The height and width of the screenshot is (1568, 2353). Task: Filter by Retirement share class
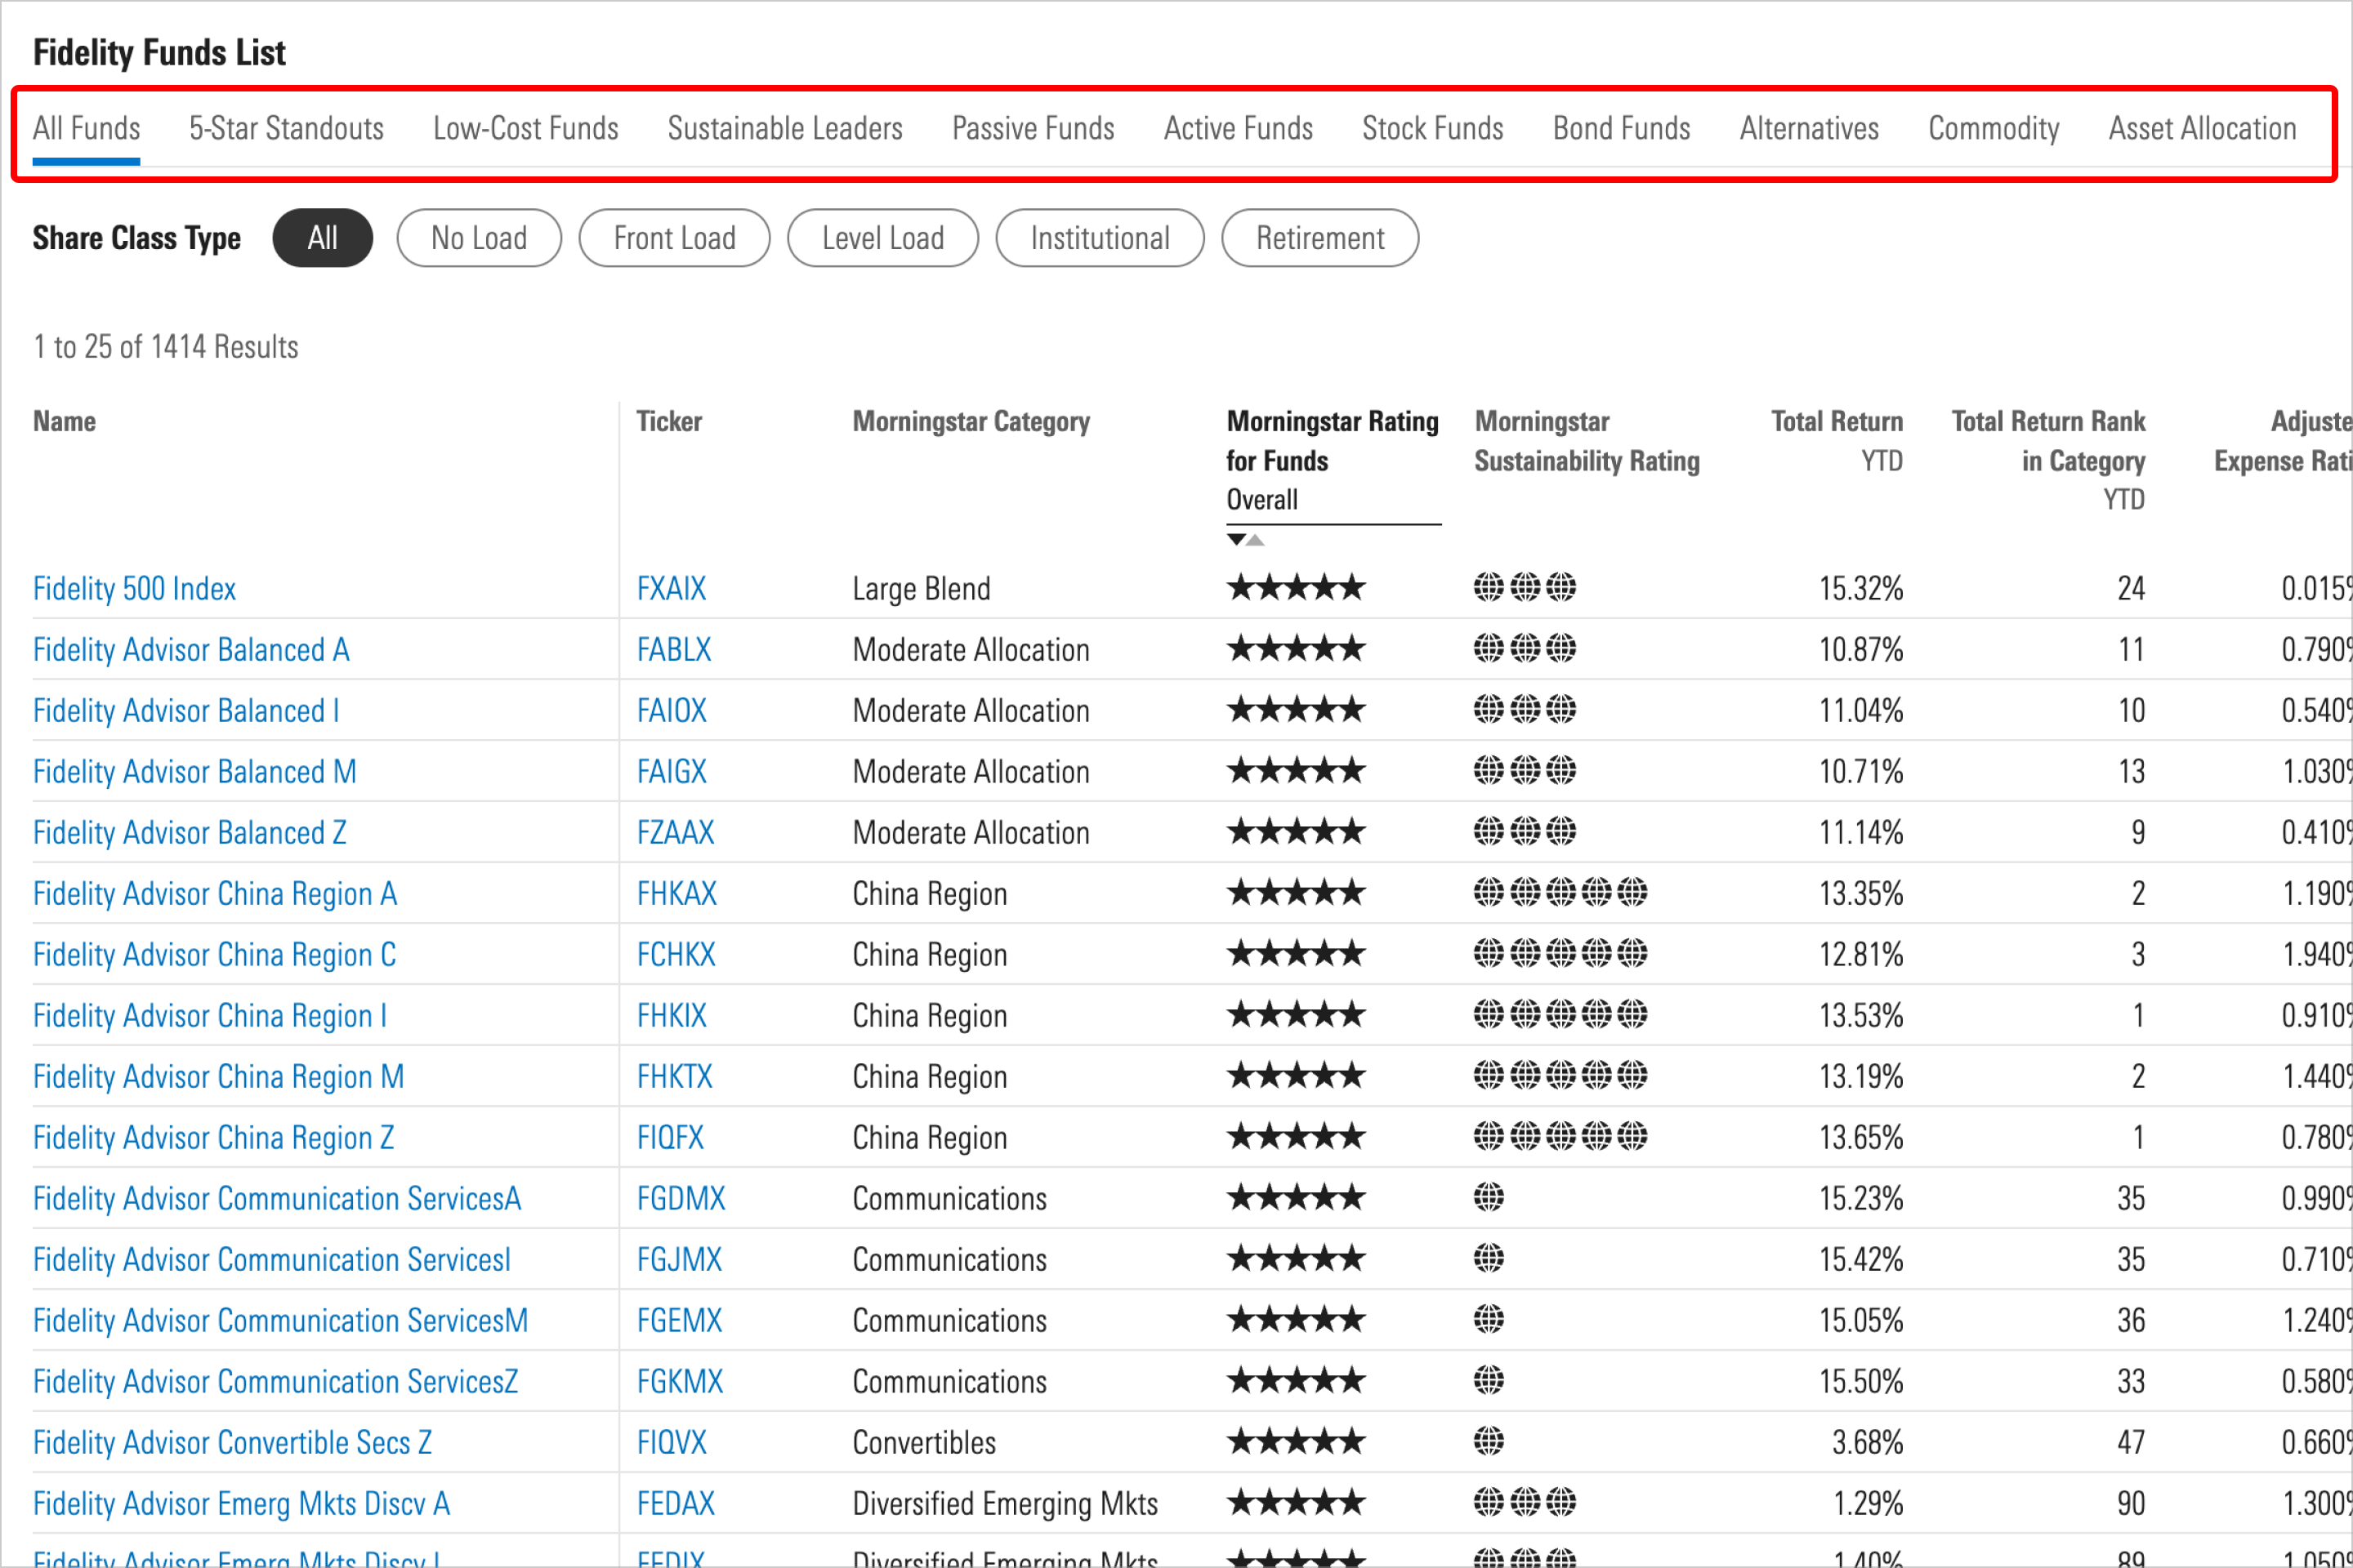[x=1319, y=238]
